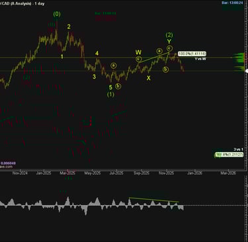Select the green (0) wave label at the top
This screenshot has width=248, height=242.
tap(57, 14)
